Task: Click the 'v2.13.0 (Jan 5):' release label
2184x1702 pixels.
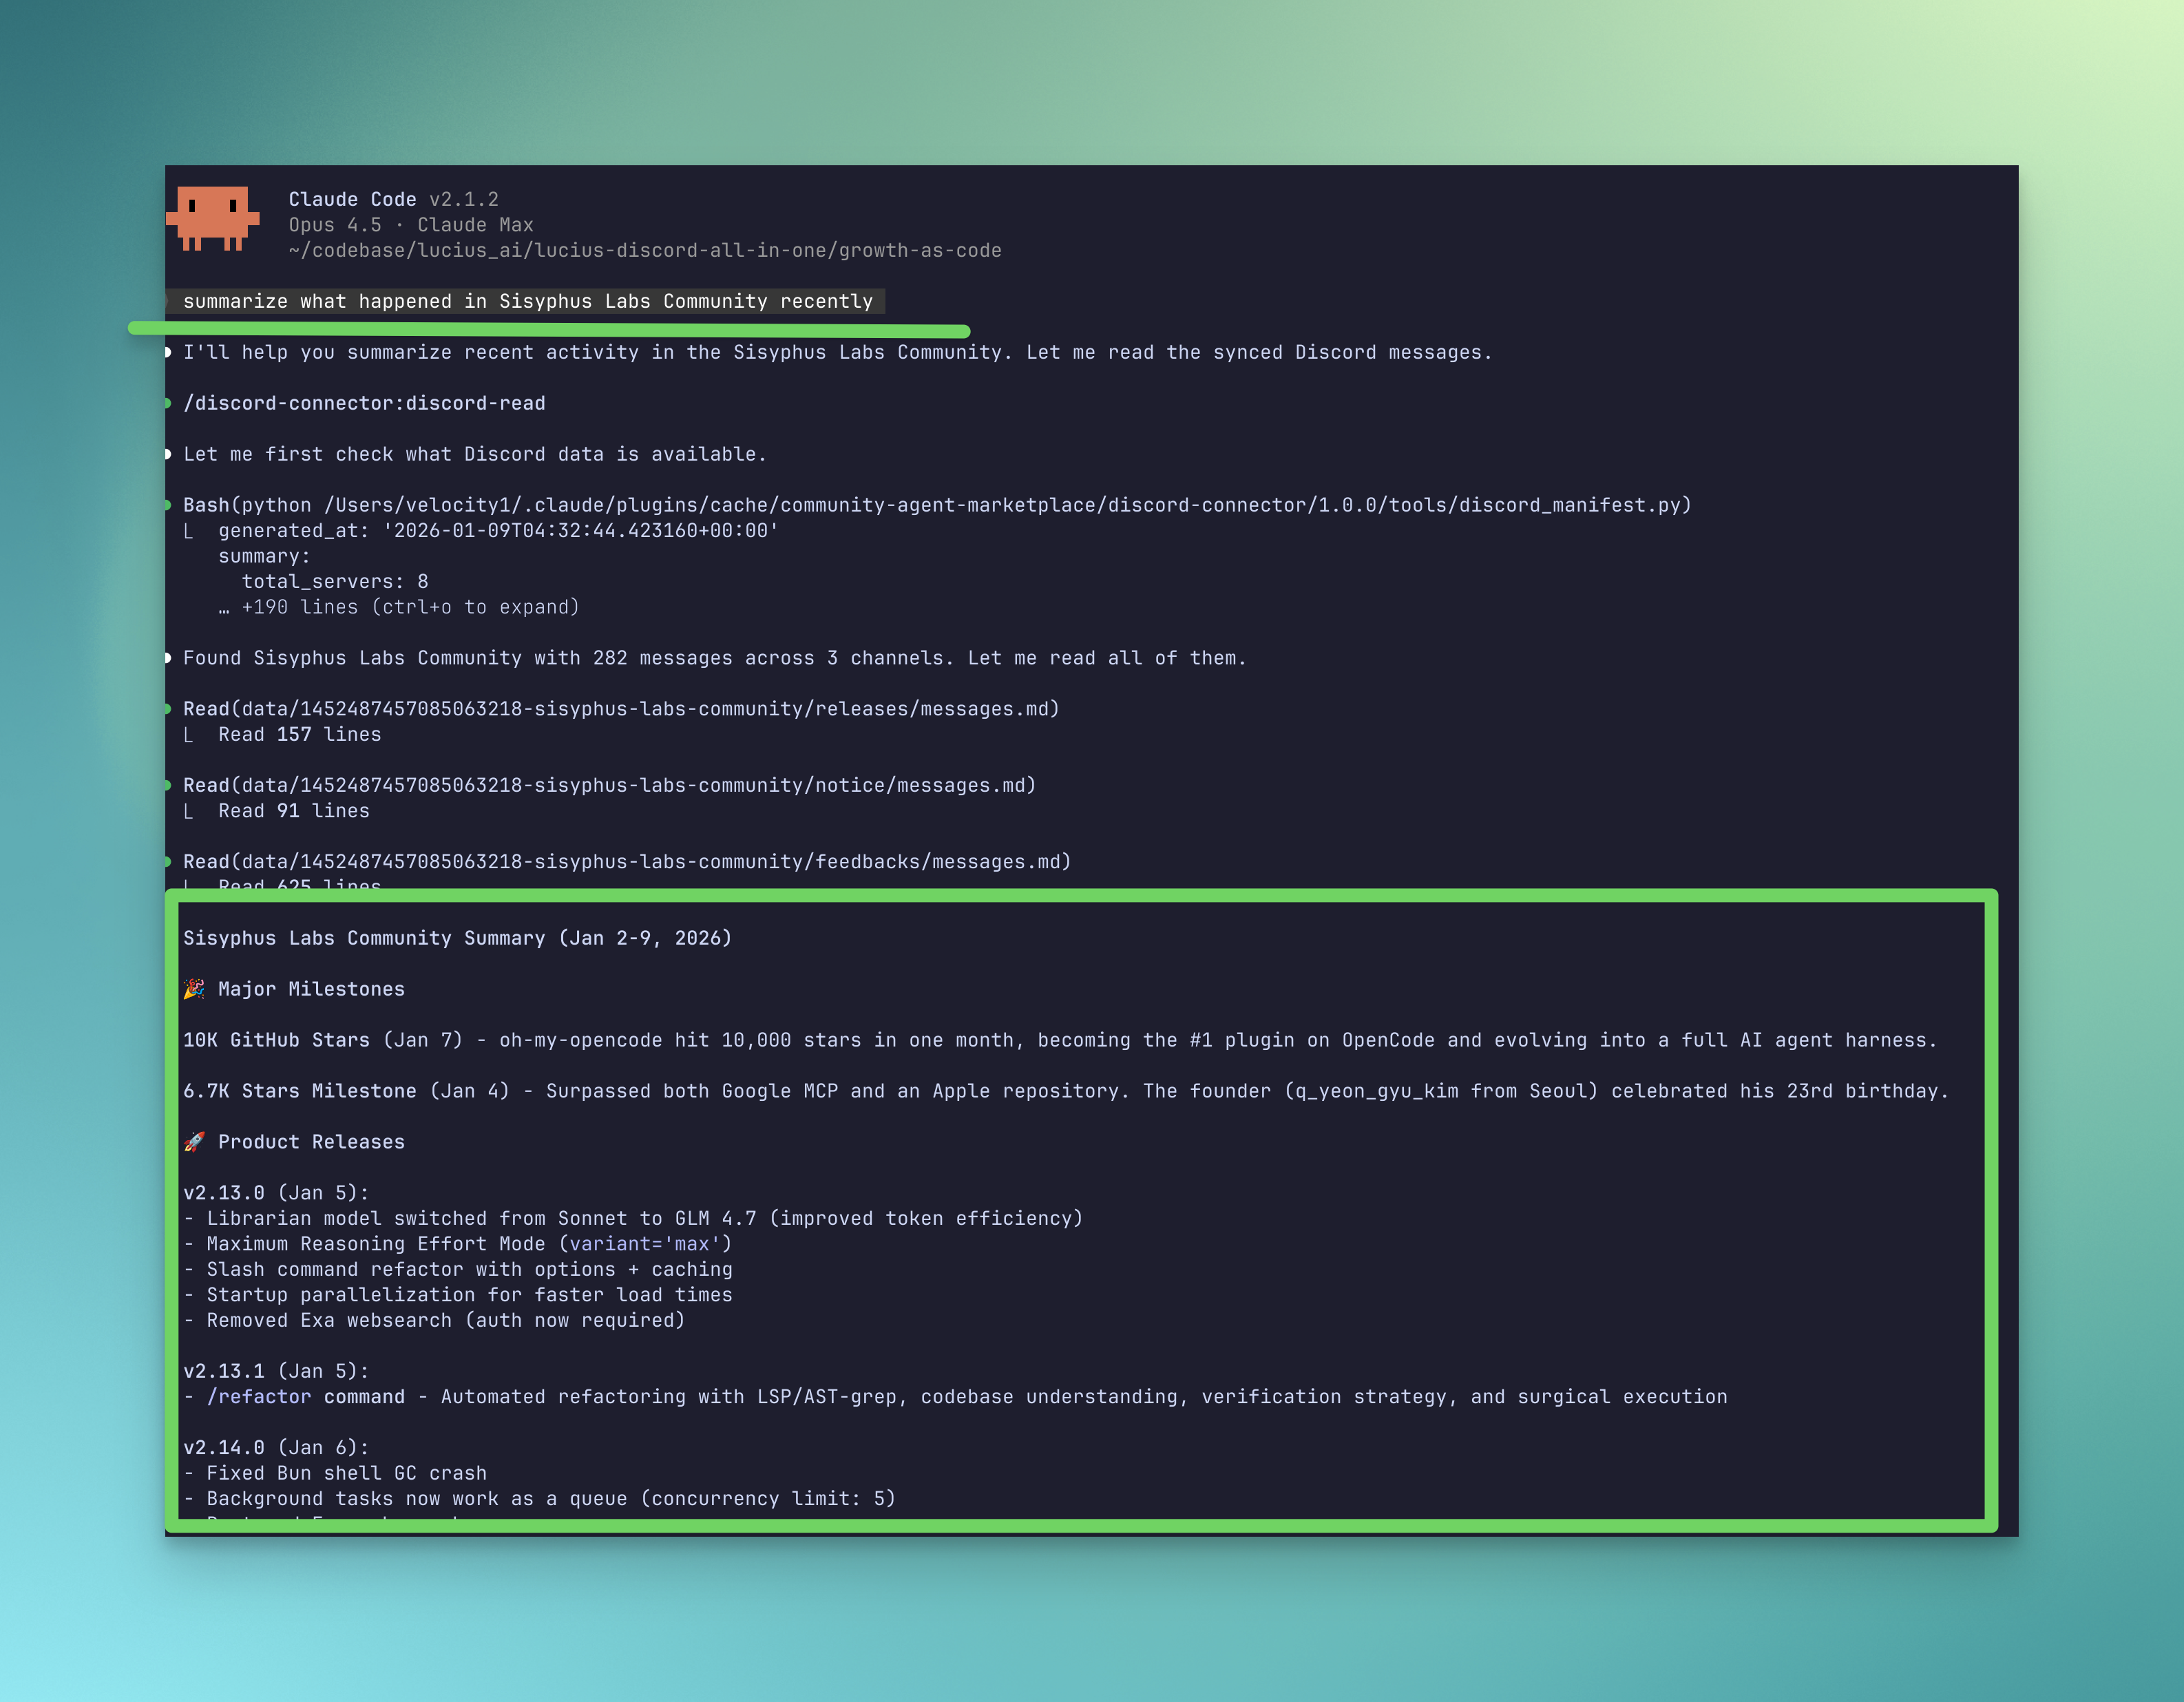Action: pos(276,1193)
